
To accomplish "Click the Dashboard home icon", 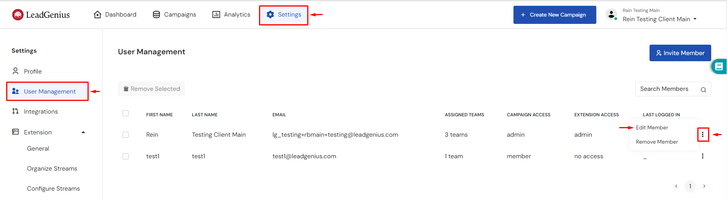I will pos(98,15).
